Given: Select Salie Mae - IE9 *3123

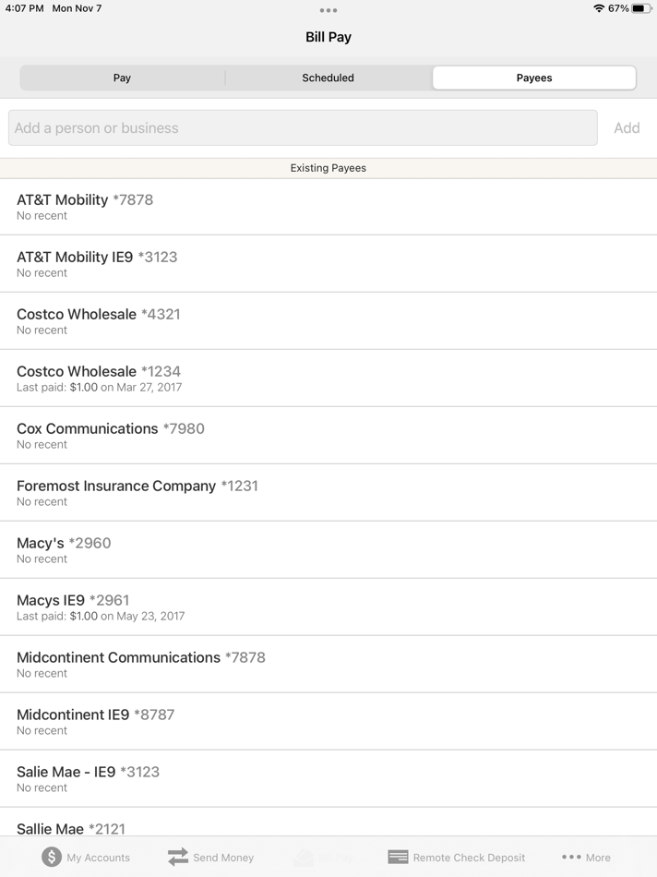Looking at the screenshot, I should (328, 778).
